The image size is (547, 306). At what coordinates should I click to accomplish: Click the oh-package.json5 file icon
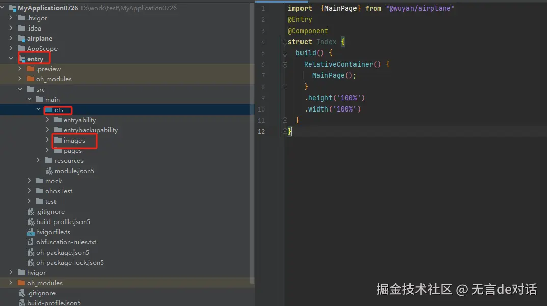tap(31, 252)
